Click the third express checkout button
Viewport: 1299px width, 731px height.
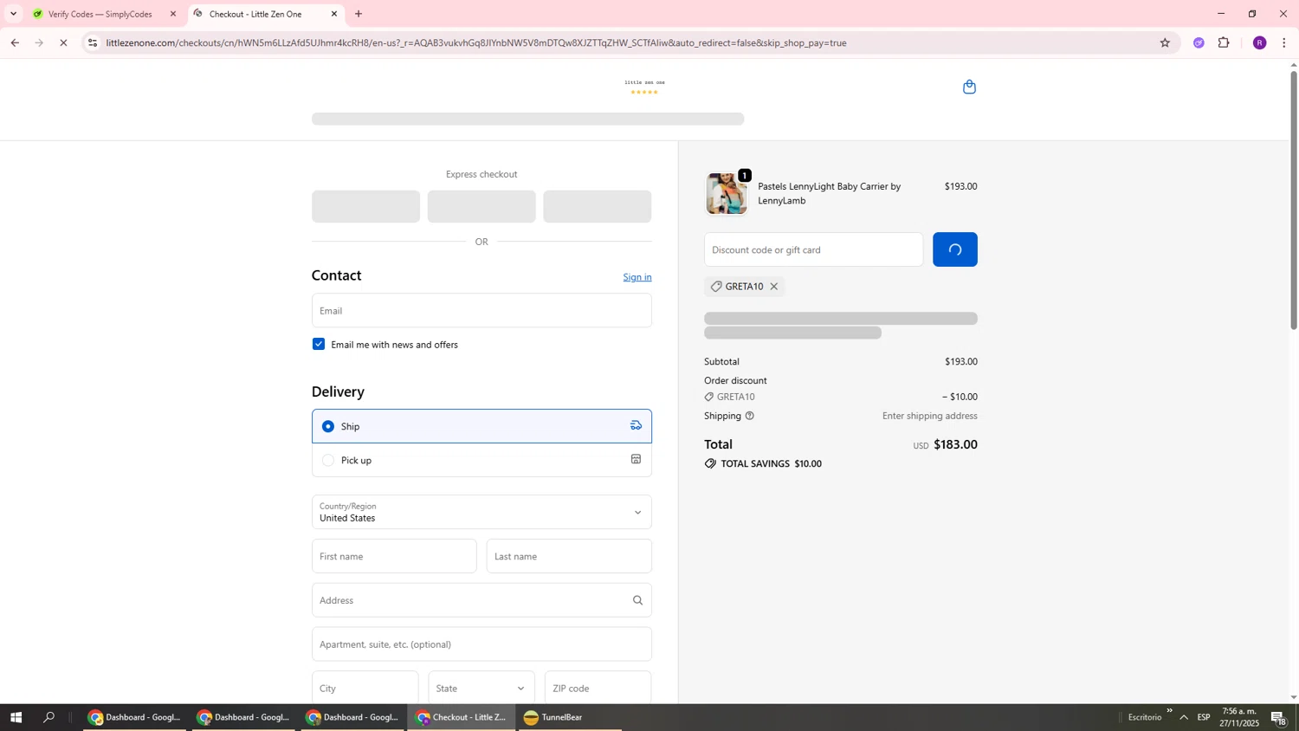click(598, 206)
